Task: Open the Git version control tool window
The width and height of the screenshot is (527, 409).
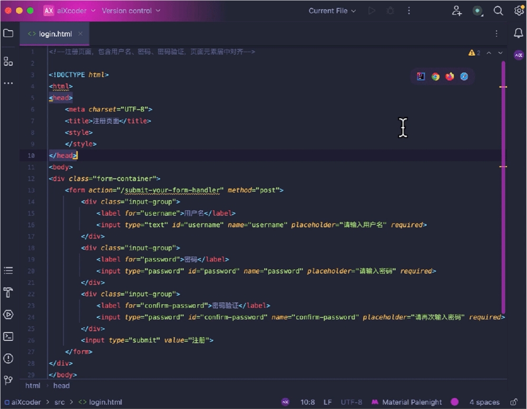Action: pyautogui.click(x=8, y=380)
